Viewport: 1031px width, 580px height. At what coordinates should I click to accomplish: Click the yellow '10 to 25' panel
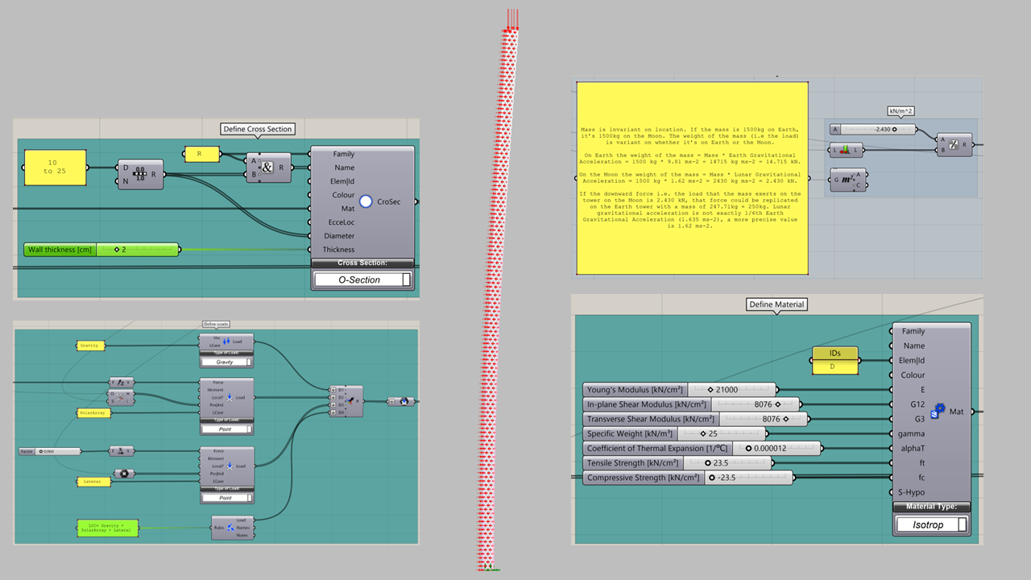point(56,167)
